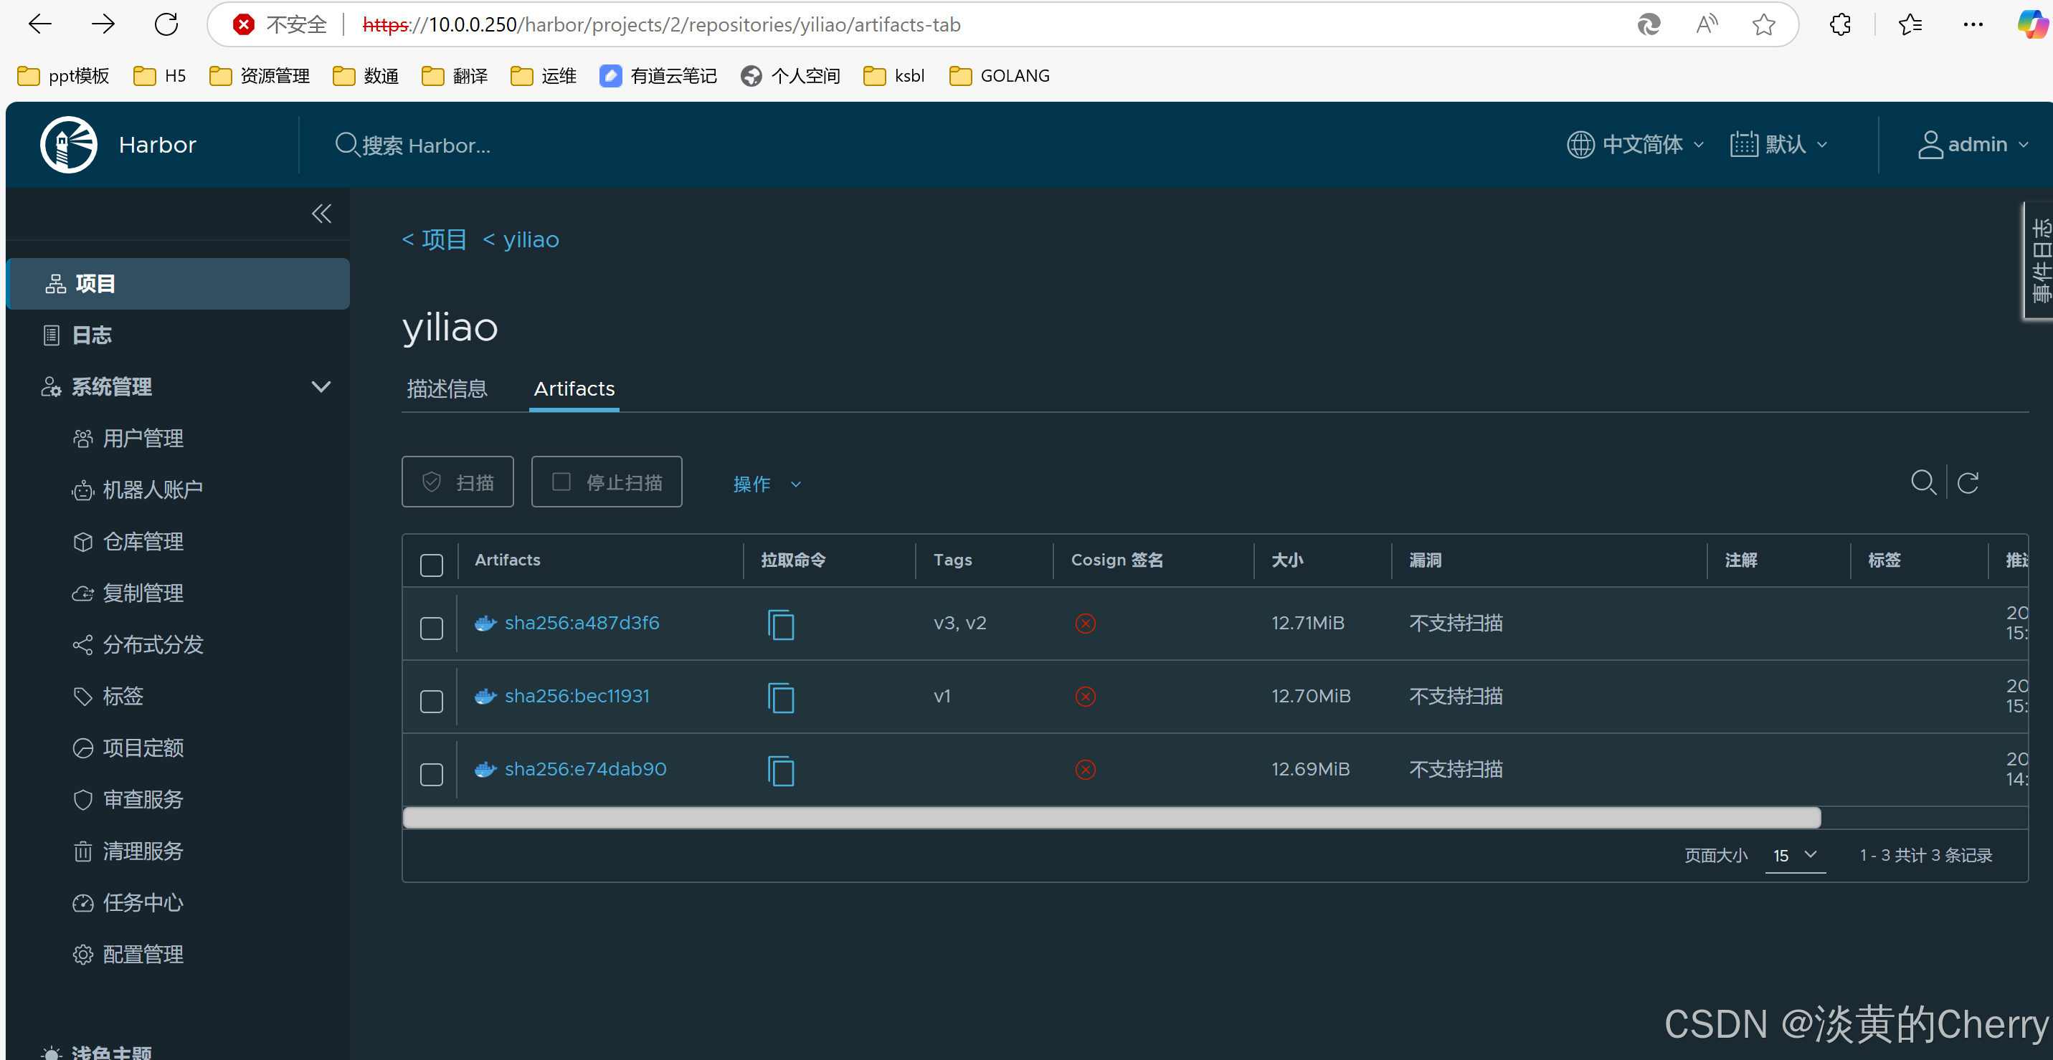Refresh the browser page

(166, 24)
